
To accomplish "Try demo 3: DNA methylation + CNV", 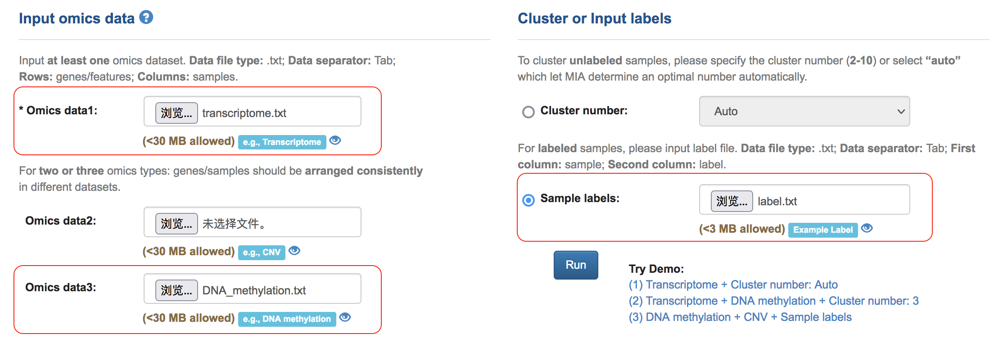I will (740, 317).
